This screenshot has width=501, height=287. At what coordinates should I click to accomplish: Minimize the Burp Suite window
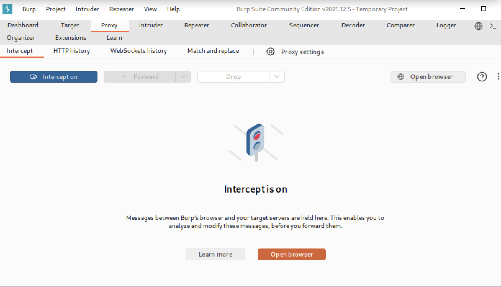tap(463, 9)
